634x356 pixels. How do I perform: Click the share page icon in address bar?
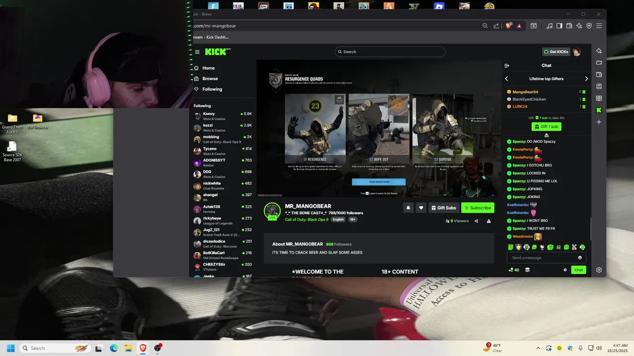496,26
